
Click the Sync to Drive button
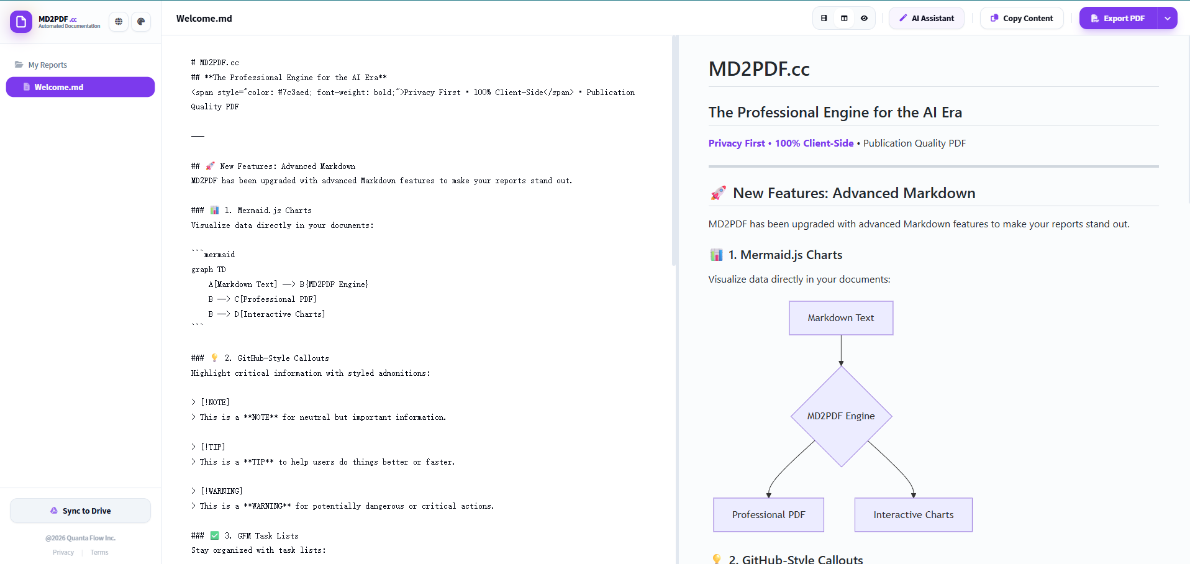pos(80,510)
